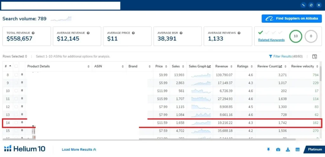
Task: Sort by Price column arrows
Action: click(x=166, y=66)
